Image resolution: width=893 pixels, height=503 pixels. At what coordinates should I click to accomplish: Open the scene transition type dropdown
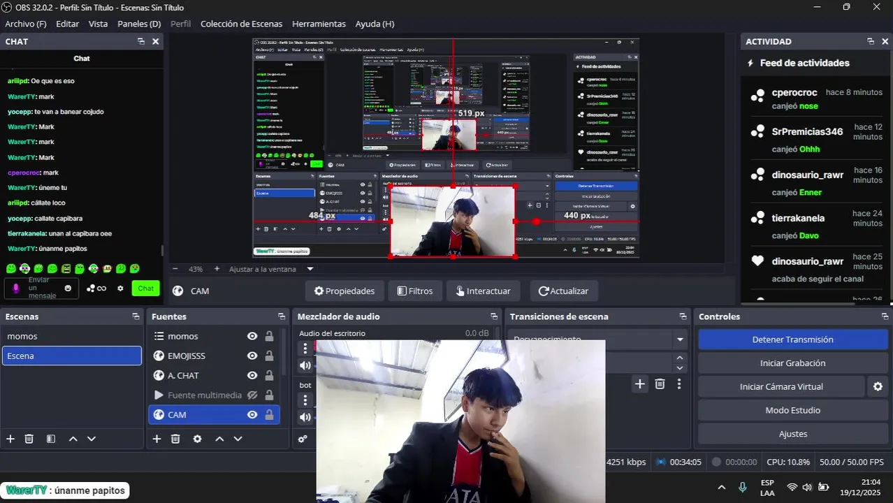[x=680, y=340]
